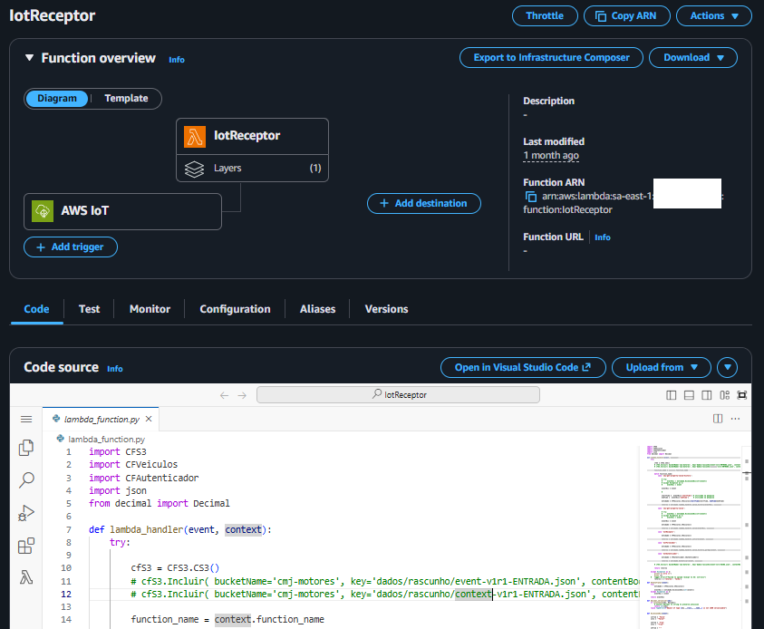Click the Add trigger button
764x629 pixels.
pyautogui.click(x=71, y=247)
